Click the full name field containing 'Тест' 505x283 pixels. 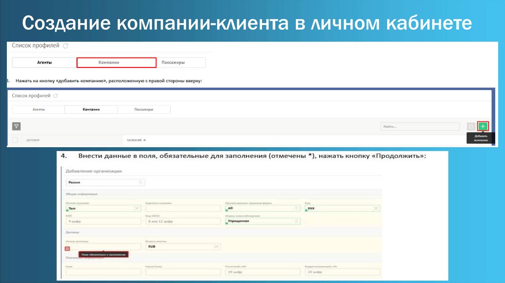coord(104,208)
